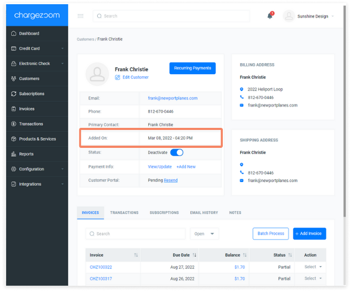Expand the Credit Card sidebar menu
This screenshot has width=351, height=291.
point(37,48)
